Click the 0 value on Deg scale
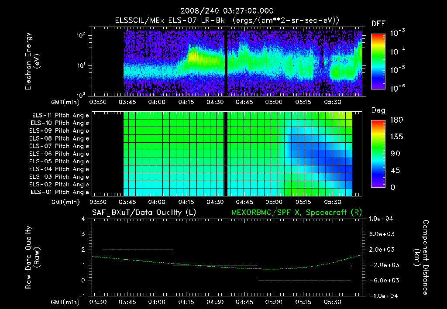This screenshot has height=309, width=447. click(393, 188)
